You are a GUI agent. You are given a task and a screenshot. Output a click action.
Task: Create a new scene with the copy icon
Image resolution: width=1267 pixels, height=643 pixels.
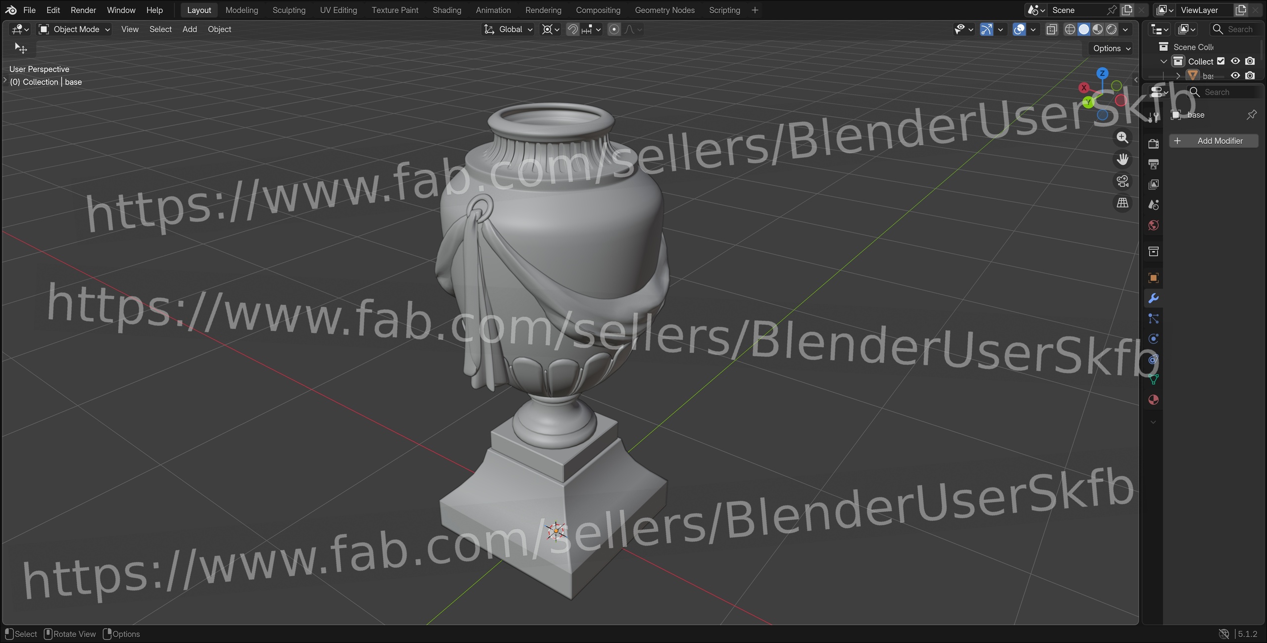(x=1127, y=10)
